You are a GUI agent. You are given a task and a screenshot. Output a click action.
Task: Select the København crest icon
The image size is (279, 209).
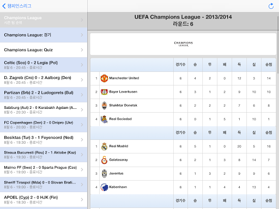coord(104,187)
